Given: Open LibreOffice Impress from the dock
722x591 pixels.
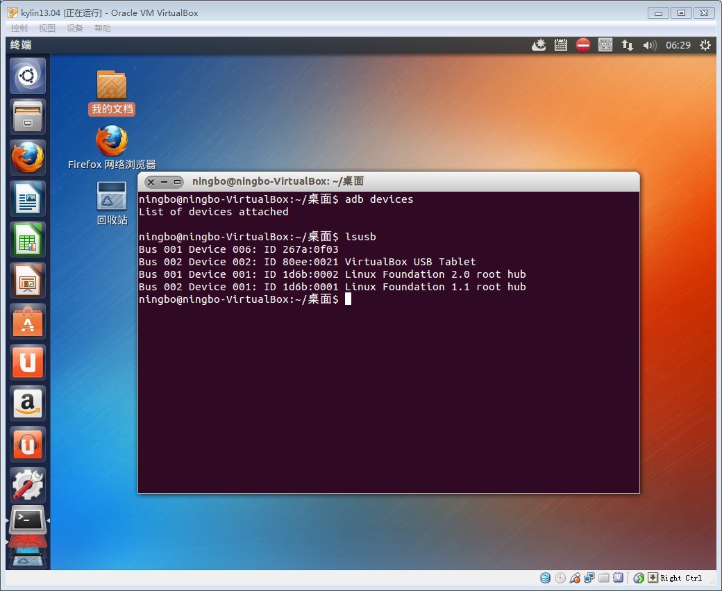Looking at the screenshot, I should click(x=28, y=281).
